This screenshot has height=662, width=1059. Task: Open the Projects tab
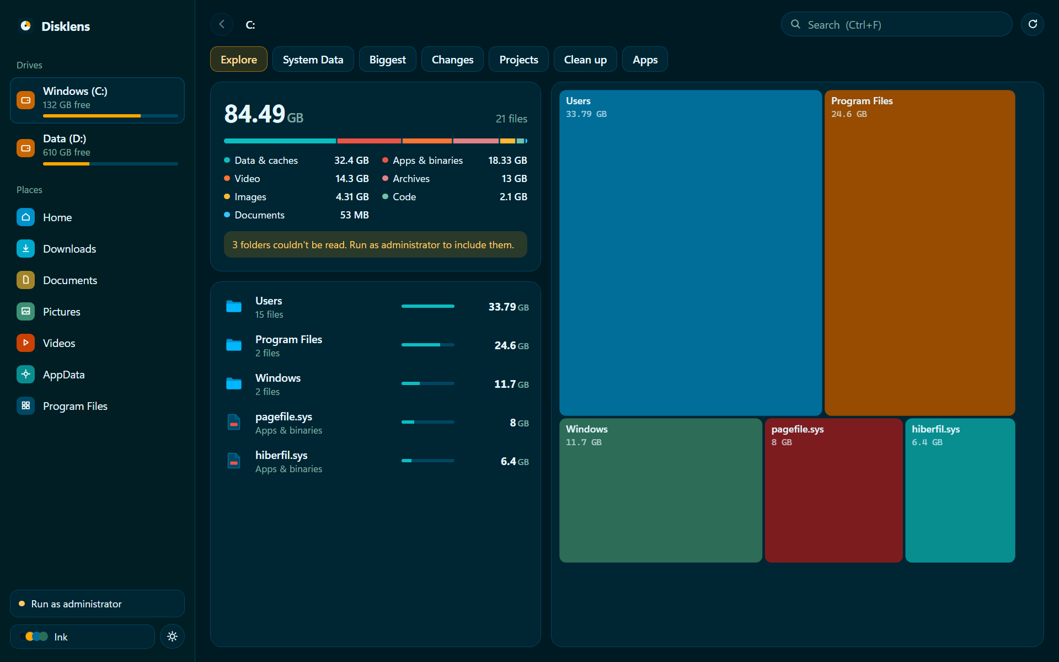point(518,60)
